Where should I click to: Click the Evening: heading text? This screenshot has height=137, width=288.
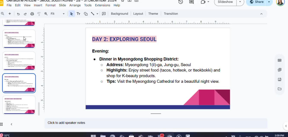coord(101,51)
